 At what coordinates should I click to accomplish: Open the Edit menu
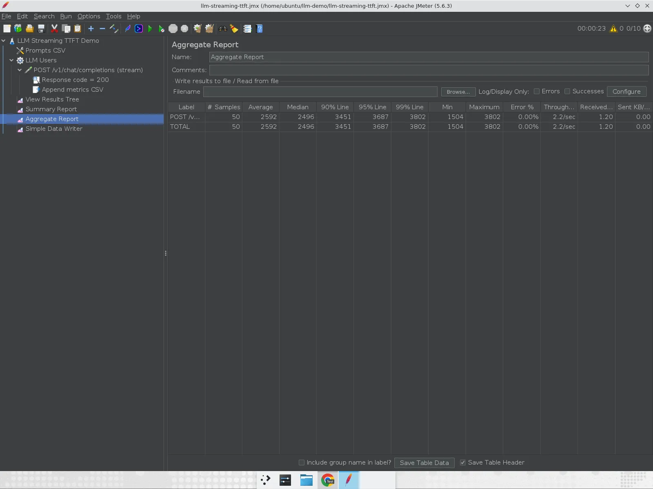(x=22, y=16)
